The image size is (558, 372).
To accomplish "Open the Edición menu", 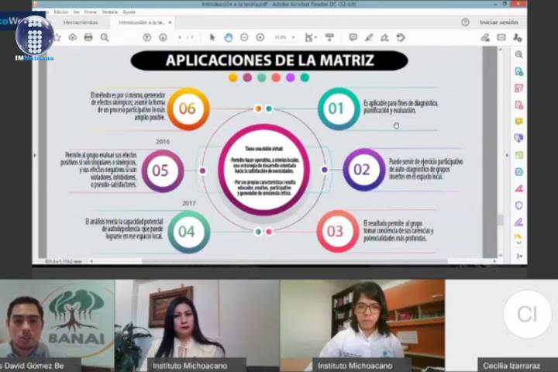I will click(x=60, y=12).
